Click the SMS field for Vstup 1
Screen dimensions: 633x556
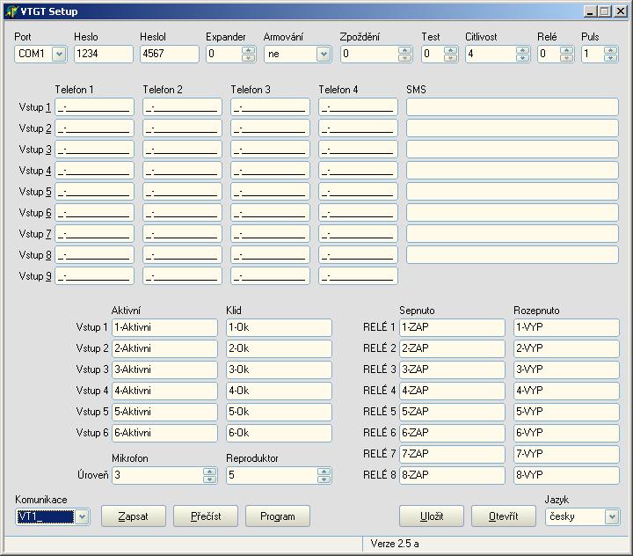pos(513,107)
